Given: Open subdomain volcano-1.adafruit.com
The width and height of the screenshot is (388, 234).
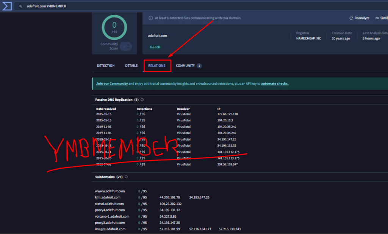Looking at the screenshot, I should pyautogui.click(x=112, y=217).
